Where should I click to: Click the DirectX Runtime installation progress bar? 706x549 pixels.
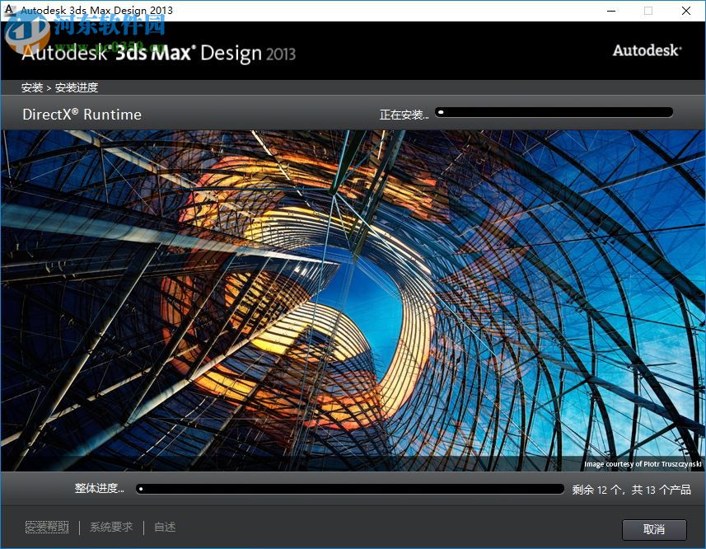(x=554, y=110)
